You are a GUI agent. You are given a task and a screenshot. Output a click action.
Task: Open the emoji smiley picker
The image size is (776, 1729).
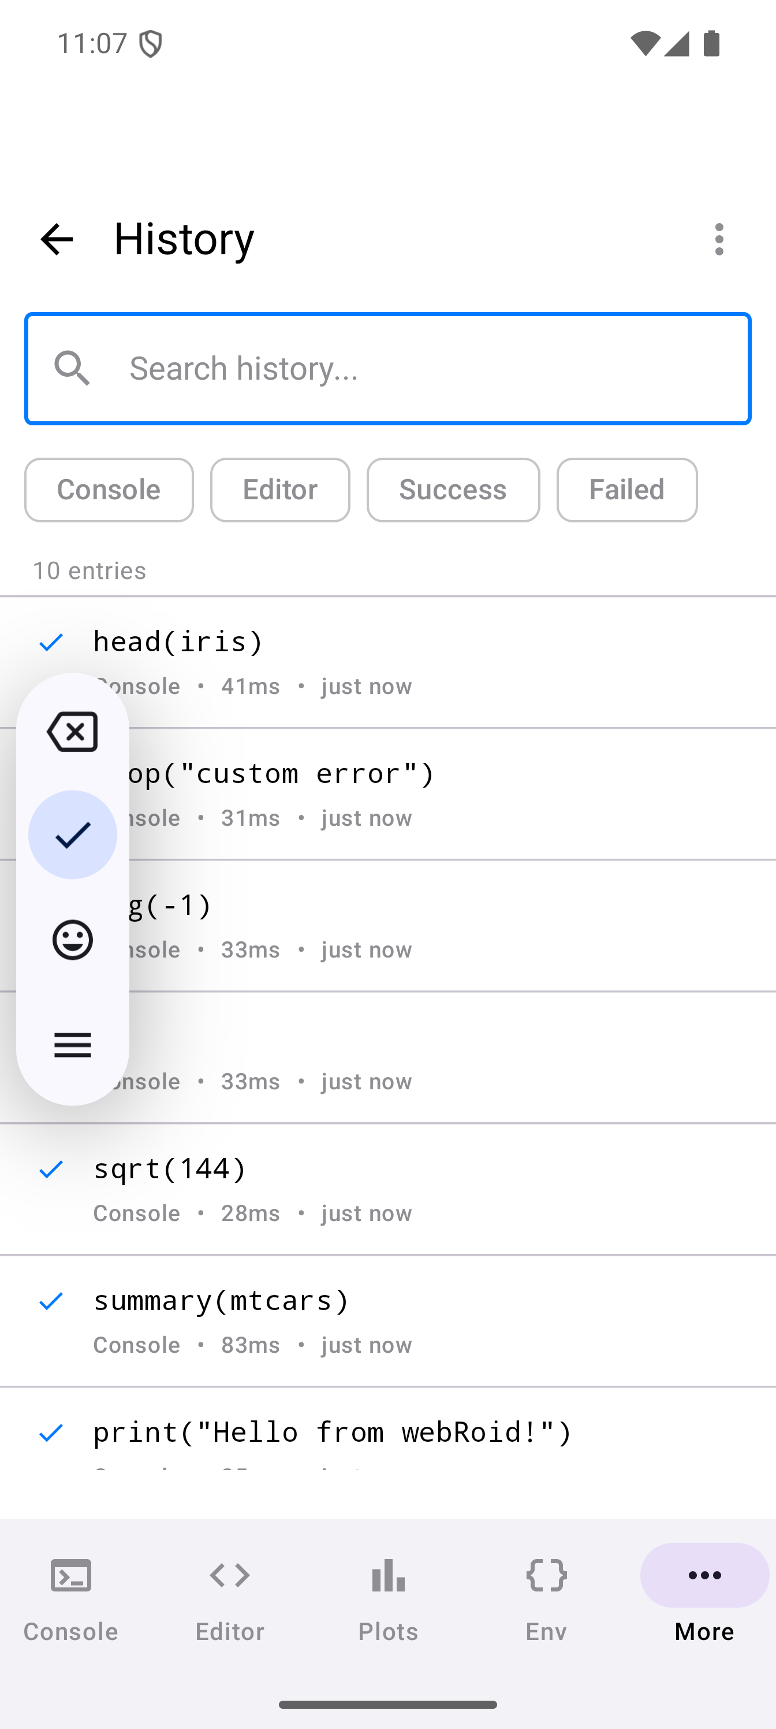(72, 940)
